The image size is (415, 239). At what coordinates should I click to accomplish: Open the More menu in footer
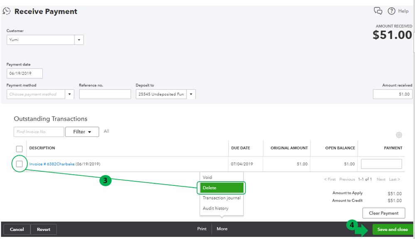pyautogui.click(x=222, y=229)
